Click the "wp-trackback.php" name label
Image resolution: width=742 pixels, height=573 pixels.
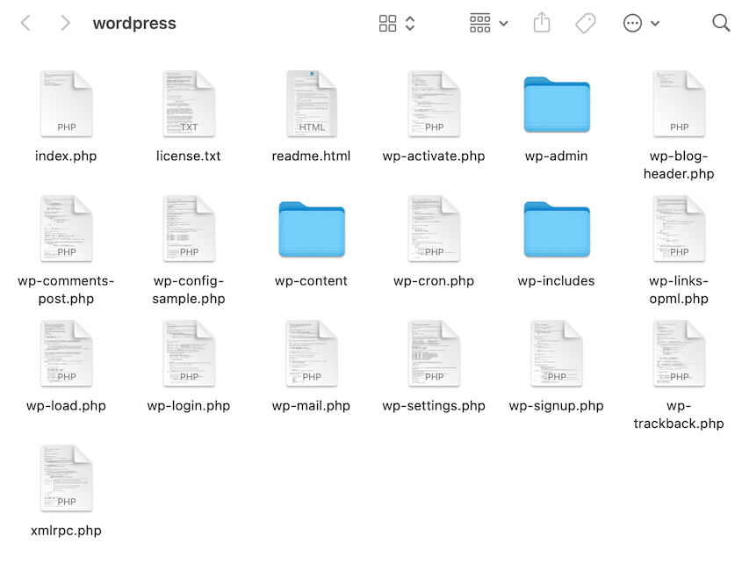[x=679, y=415]
